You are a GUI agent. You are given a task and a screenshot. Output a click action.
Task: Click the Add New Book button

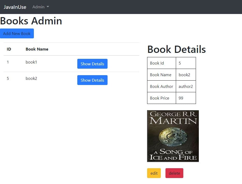(x=17, y=33)
